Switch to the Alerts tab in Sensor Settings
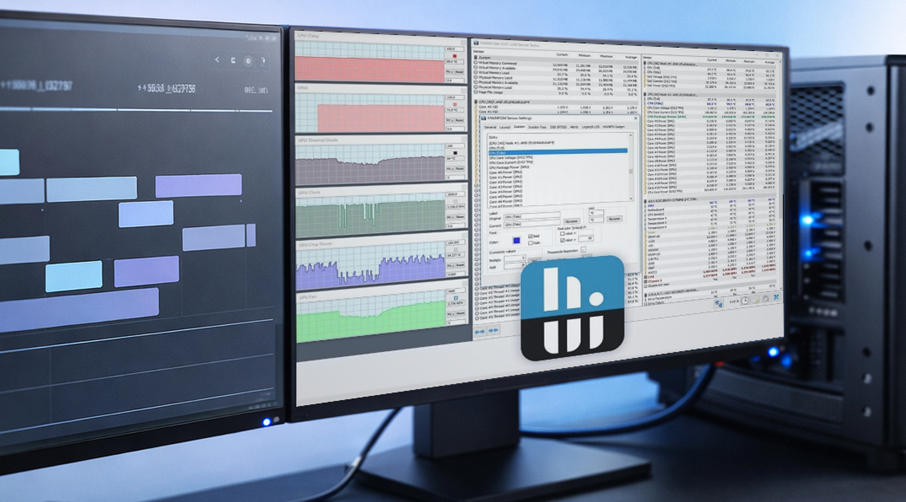906x502 pixels. coord(574,127)
